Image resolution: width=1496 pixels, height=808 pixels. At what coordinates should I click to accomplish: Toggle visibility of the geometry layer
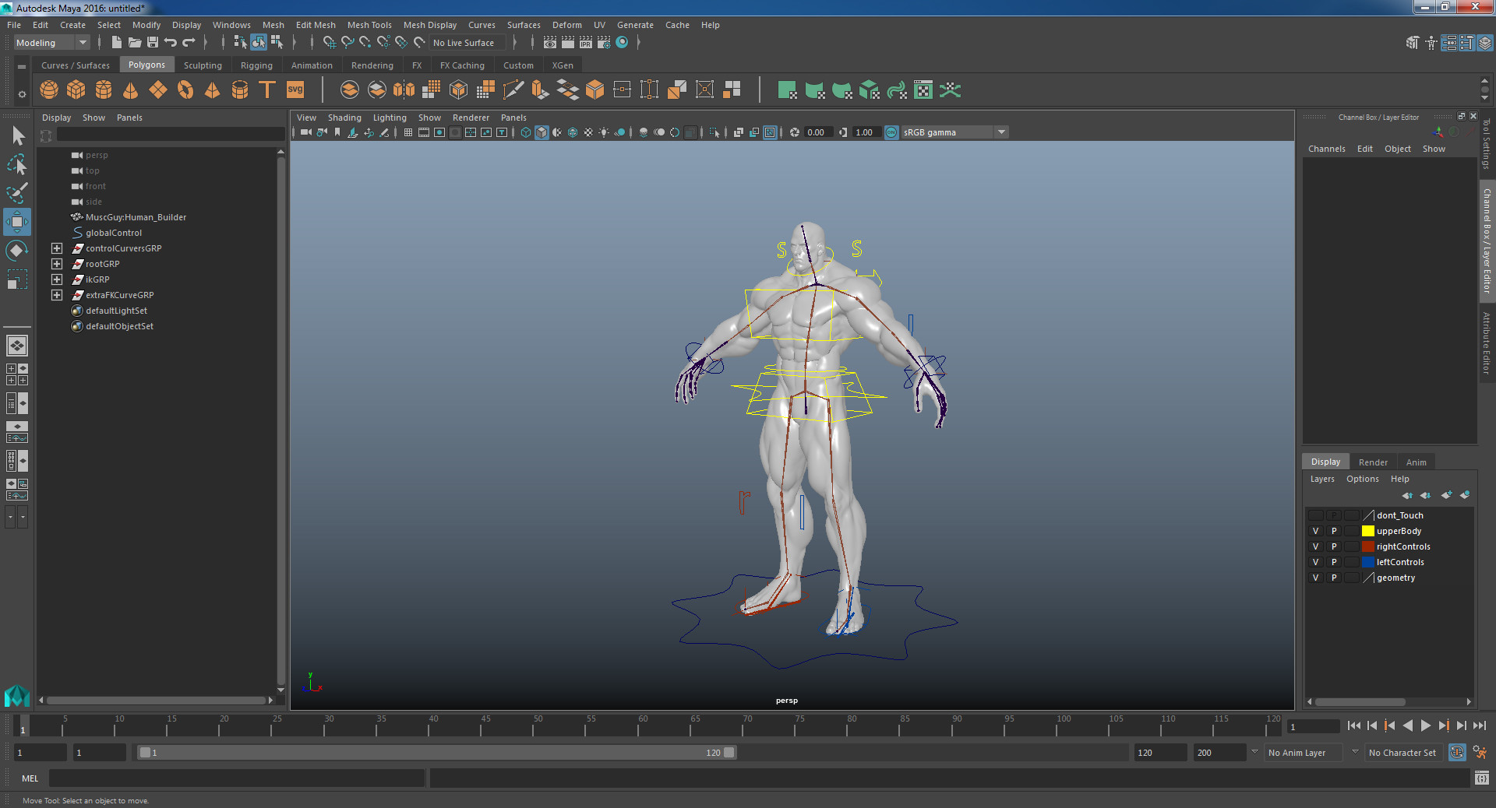1315,578
